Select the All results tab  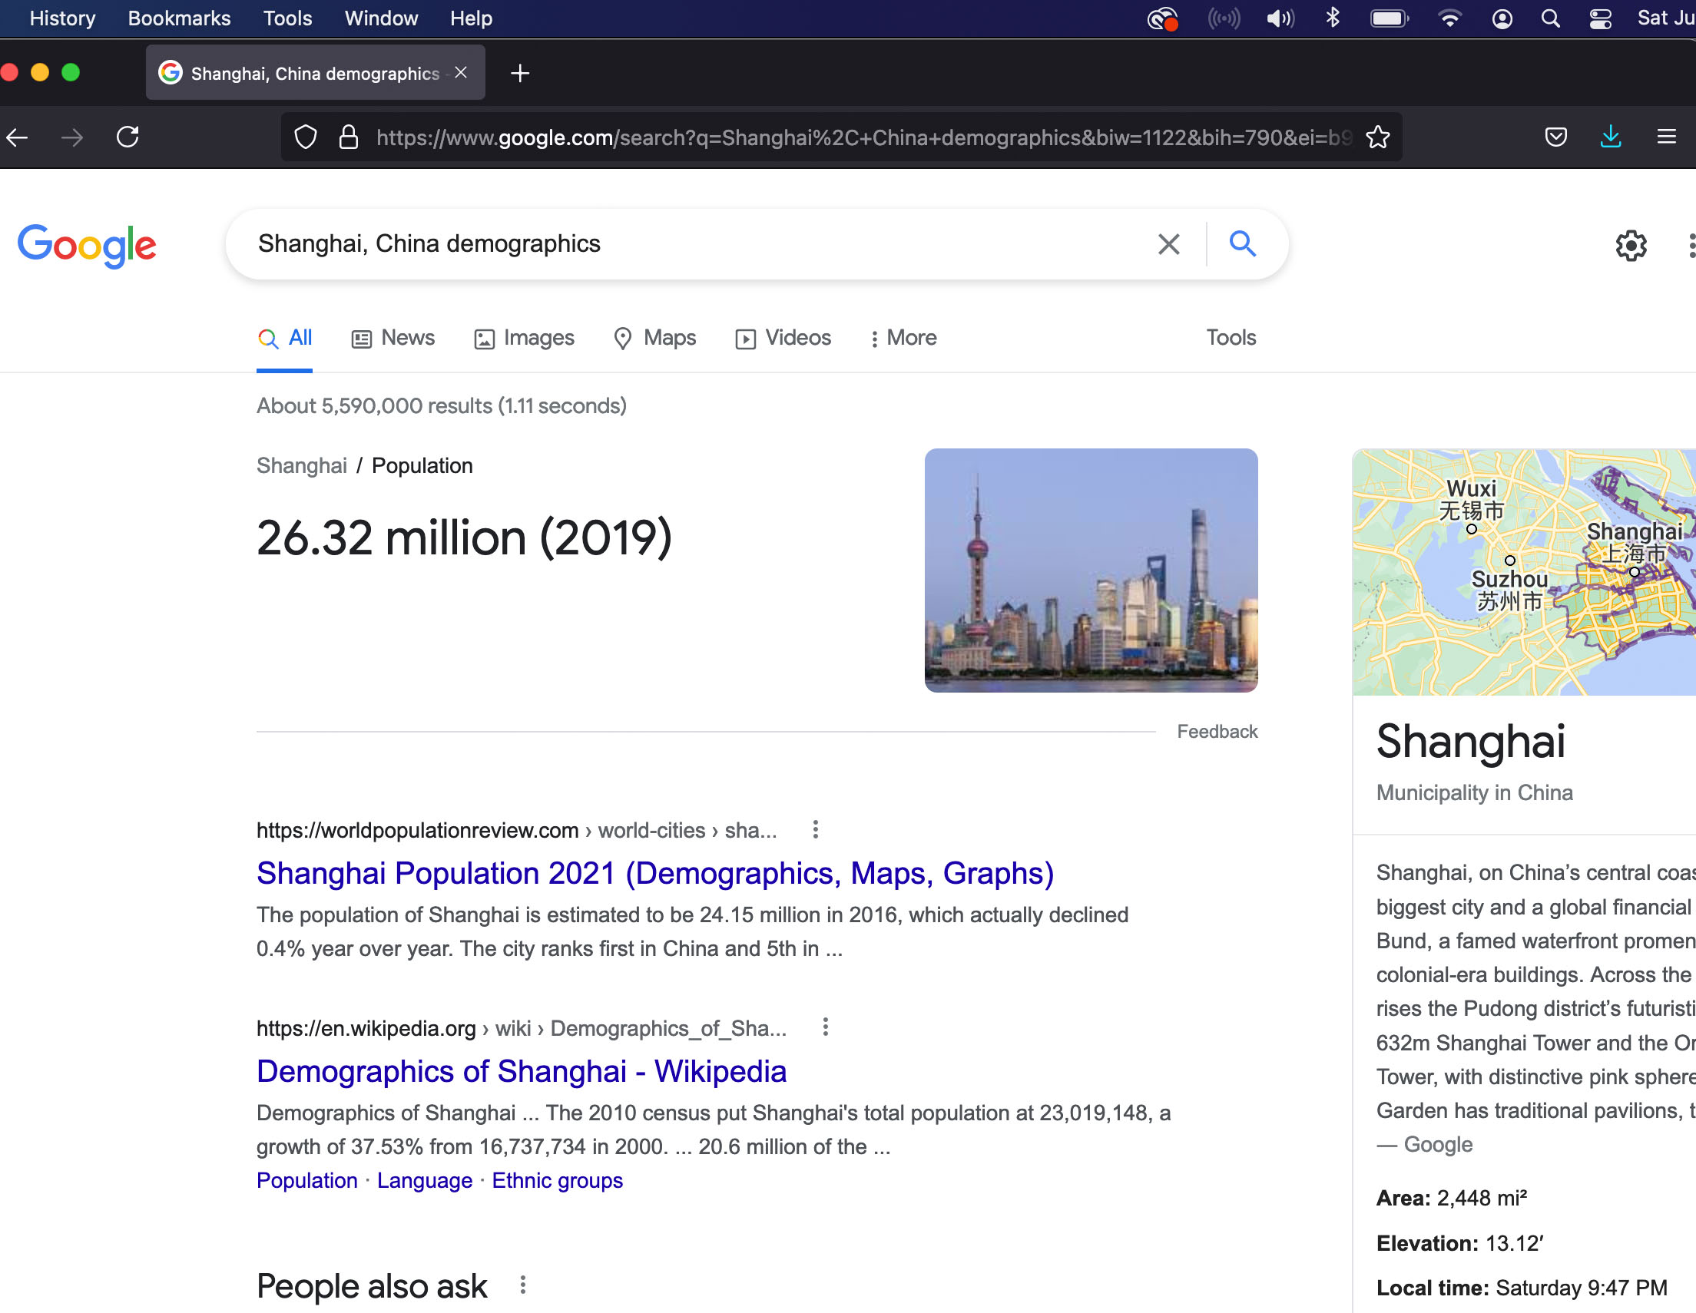285,338
